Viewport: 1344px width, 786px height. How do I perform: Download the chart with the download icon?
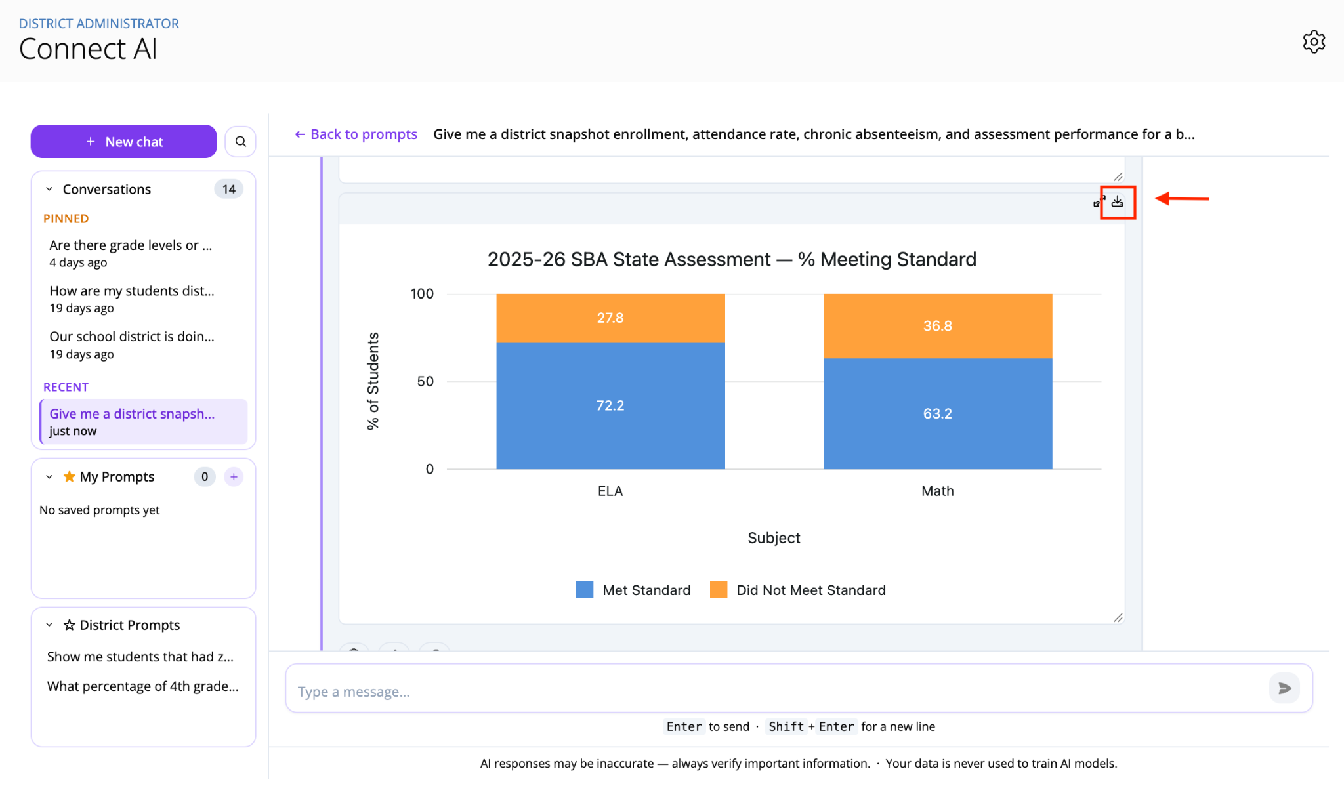tap(1118, 201)
